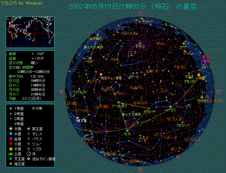Select the Regulus (レグルス) star label
The width and height of the screenshot is (226, 173).
click(170, 110)
